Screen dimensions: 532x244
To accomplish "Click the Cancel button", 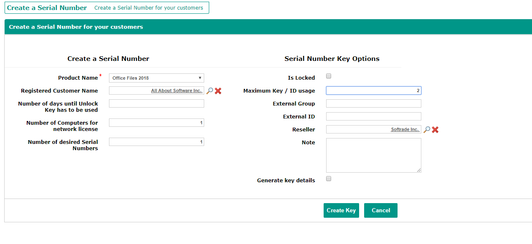I will coord(380,210).
